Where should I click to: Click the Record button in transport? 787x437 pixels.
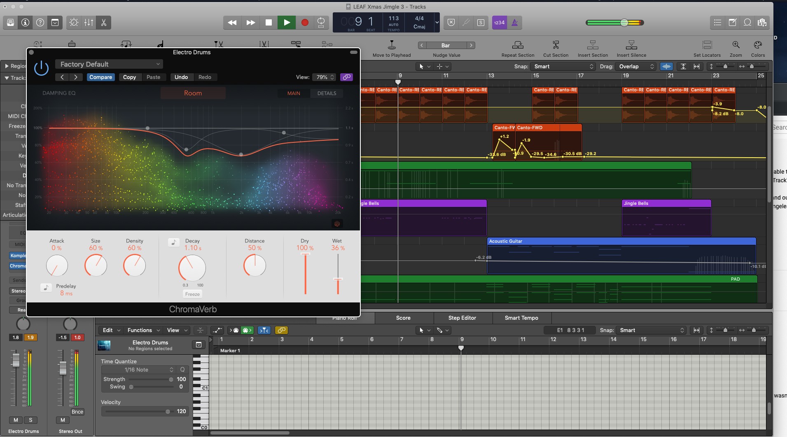pyautogui.click(x=305, y=23)
